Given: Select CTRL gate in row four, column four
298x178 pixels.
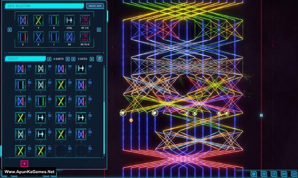Looking at the screenshot, I should (81, 118).
